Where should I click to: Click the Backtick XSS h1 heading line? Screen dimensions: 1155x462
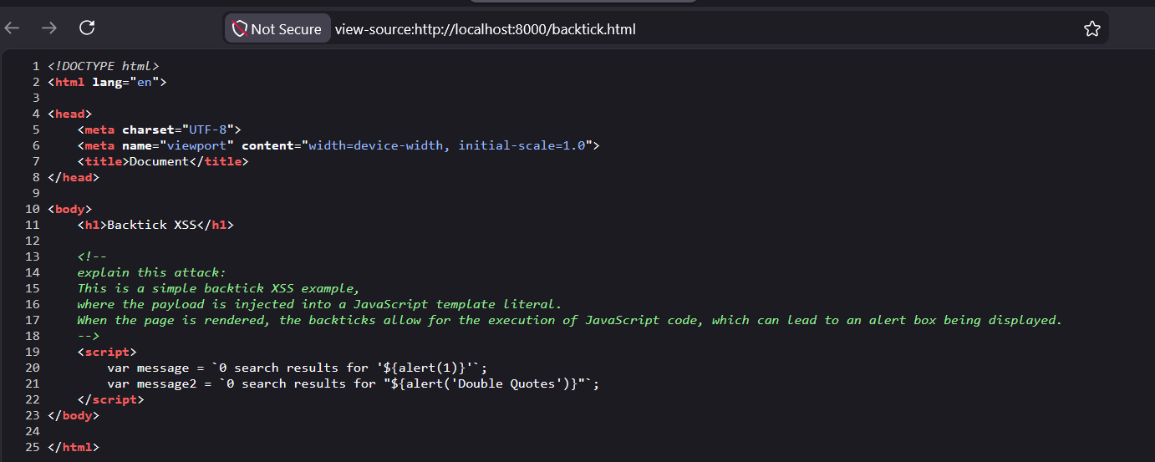click(155, 225)
